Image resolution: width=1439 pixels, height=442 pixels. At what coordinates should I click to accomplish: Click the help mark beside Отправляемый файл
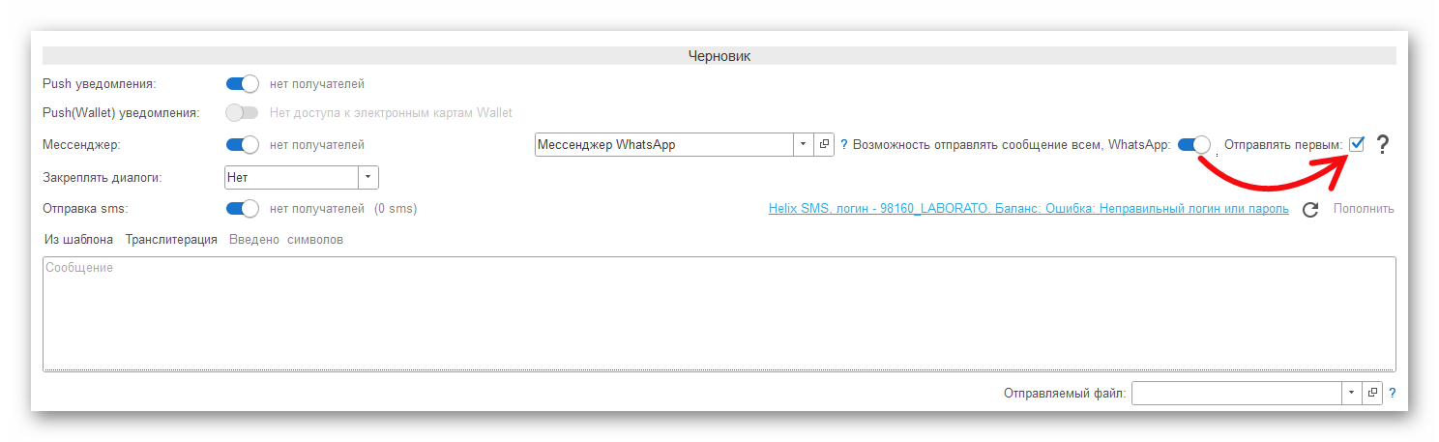click(x=1393, y=394)
